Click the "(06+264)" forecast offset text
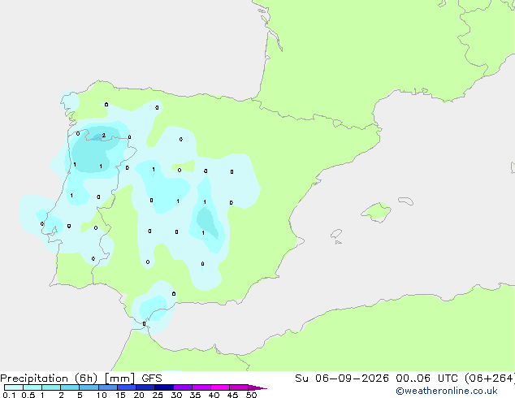The width and height of the screenshot is (515, 398). (x=490, y=379)
